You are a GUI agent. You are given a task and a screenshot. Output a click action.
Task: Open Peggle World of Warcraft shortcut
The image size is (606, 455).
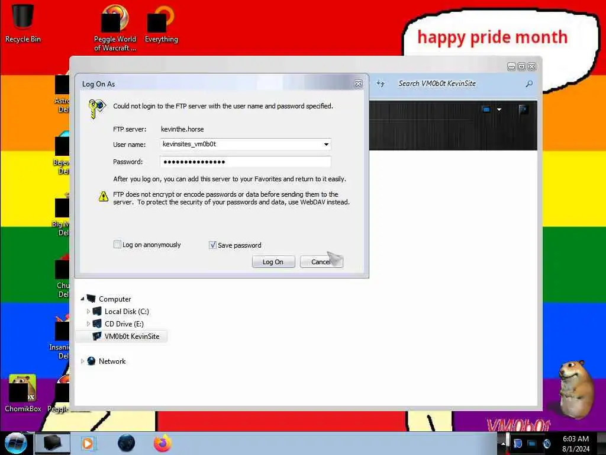coord(115,28)
